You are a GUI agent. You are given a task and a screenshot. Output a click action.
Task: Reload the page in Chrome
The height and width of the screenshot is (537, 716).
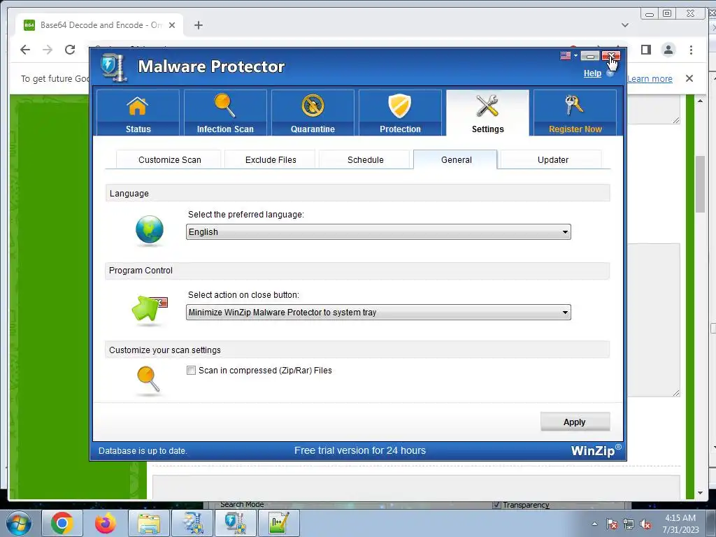click(x=70, y=50)
